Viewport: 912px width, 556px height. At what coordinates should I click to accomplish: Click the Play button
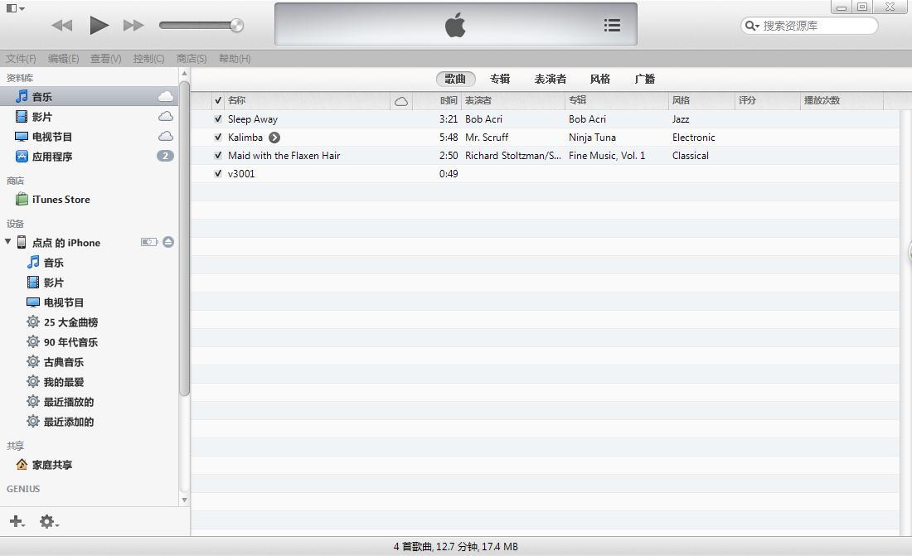[99, 25]
